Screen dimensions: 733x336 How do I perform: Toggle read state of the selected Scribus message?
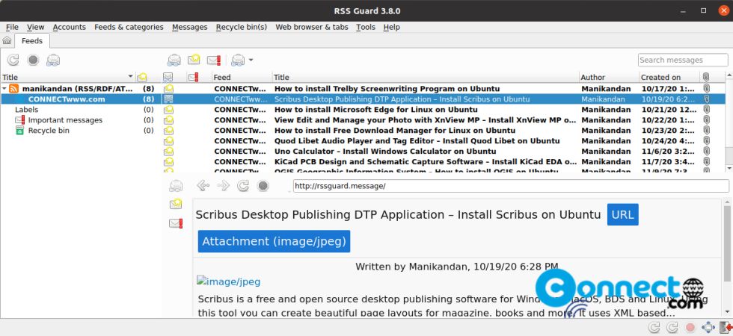tap(168, 99)
